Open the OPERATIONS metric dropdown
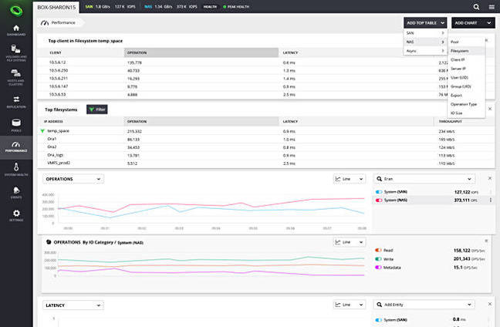Image resolution: width=500 pixels, height=327 pixels. [x=73, y=179]
